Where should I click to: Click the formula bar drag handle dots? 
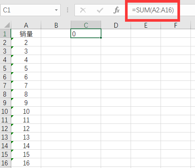click(x=67, y=10)
